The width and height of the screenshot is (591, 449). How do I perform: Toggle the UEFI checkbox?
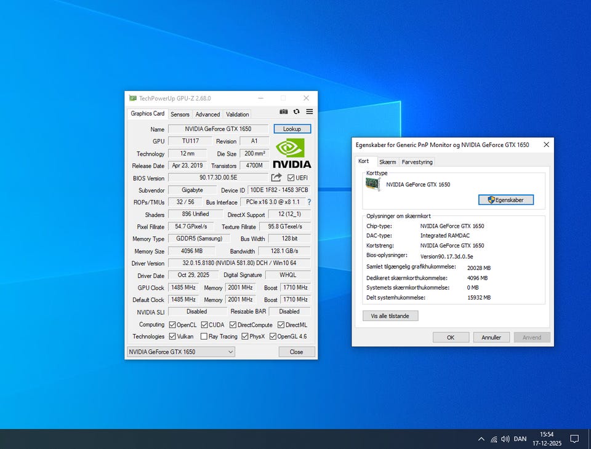pyautogui.click(x=291, y=178)
